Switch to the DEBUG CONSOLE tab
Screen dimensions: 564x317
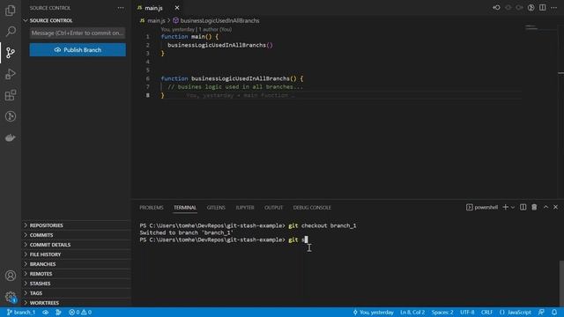coord(312,208)
